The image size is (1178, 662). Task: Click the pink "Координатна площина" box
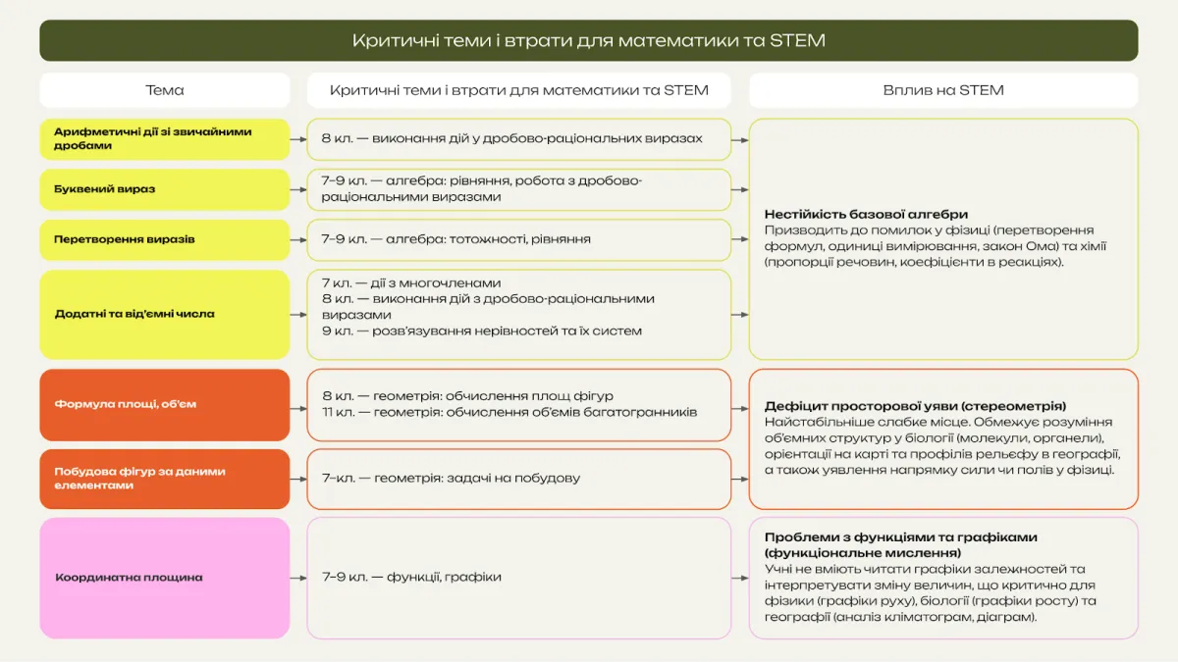pos(164,578)
